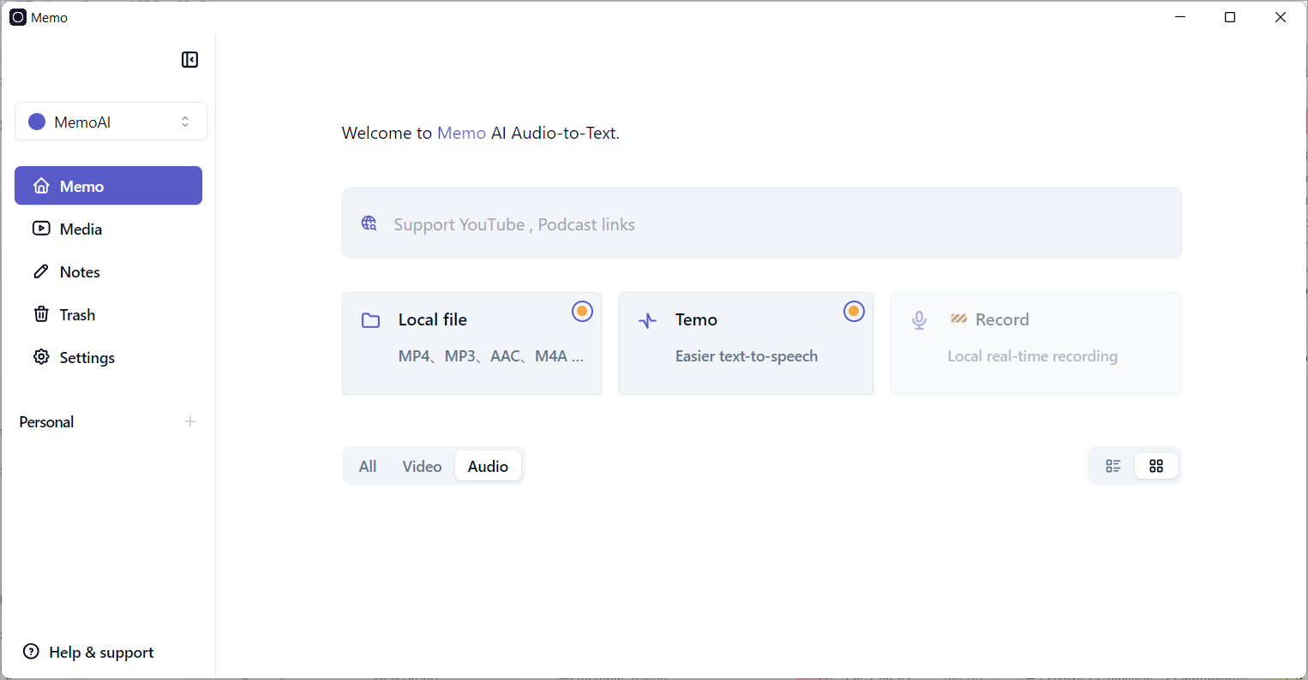Click the purple Memo link in welcome text
1308x680 pixels.
point(461,133)
